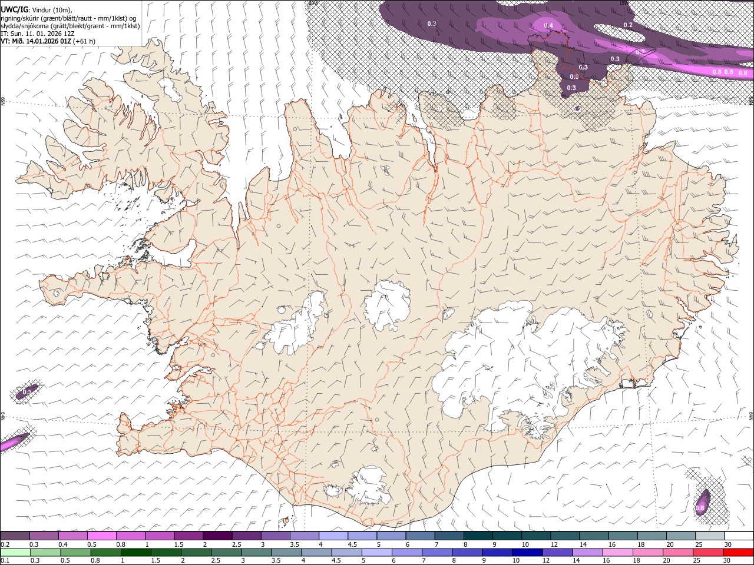Image resolution: width=754 pixels, height=565 pixels.
Task: Pick the violet 12 swatch in rain legend
Action: click(x=557, y=552)
